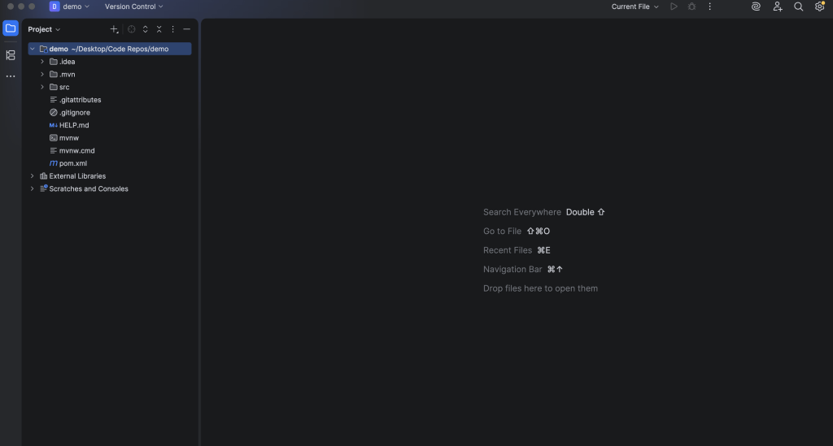Select the HELP.md file
Image resolution: width=833 pixels, height=446 pixels.
point(73,125)
